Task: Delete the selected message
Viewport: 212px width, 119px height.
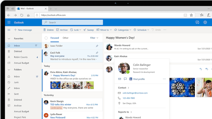Action: tap(48, 30)
